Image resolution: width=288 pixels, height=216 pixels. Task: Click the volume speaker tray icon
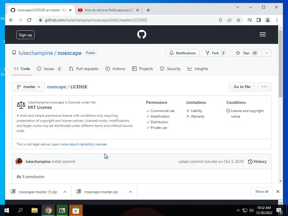pos(251,210)
